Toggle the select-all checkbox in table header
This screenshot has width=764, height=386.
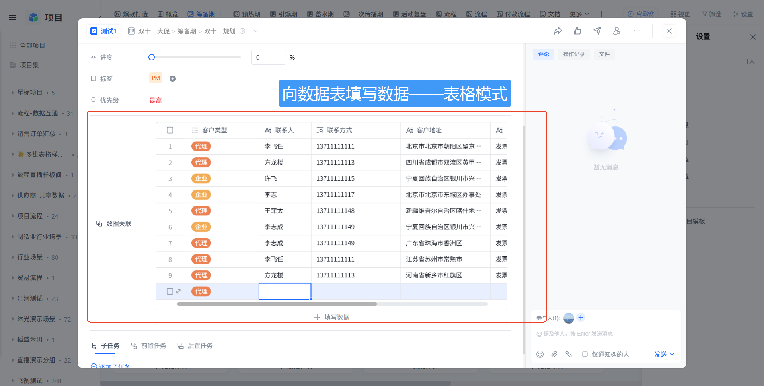(170, 130)
